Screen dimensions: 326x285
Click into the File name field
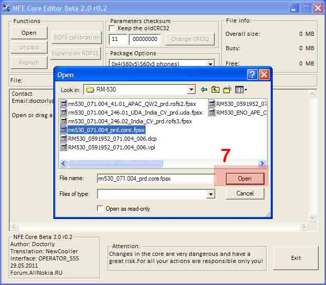[x=156, y=179]
